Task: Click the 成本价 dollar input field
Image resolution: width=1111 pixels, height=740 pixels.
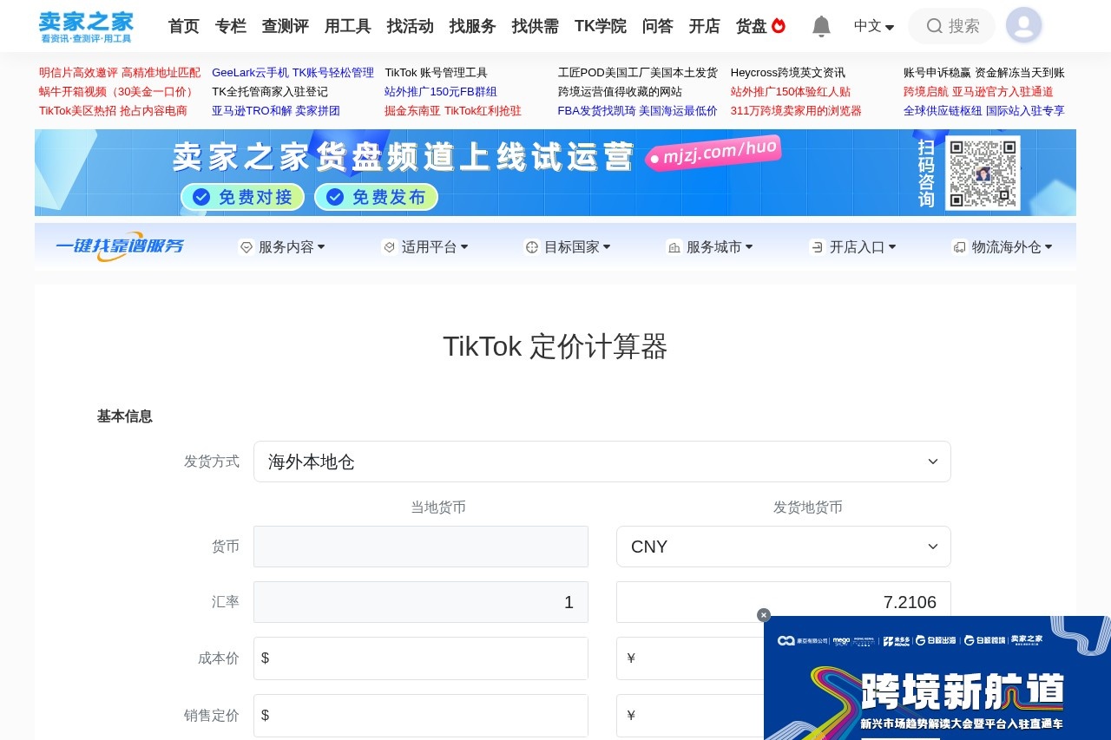Action: click(420, 658)
